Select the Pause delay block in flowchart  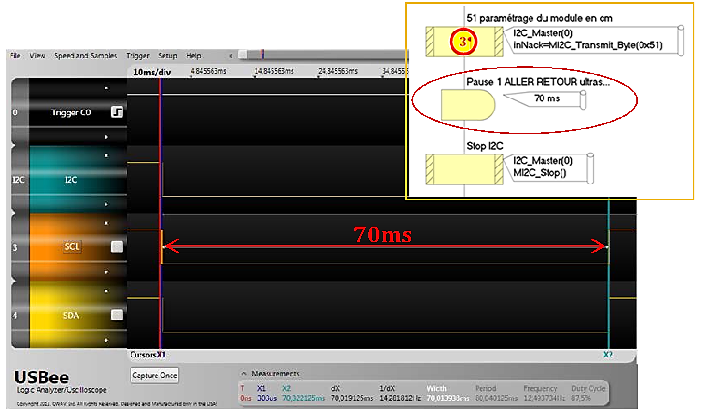click(x=468, y=105)
